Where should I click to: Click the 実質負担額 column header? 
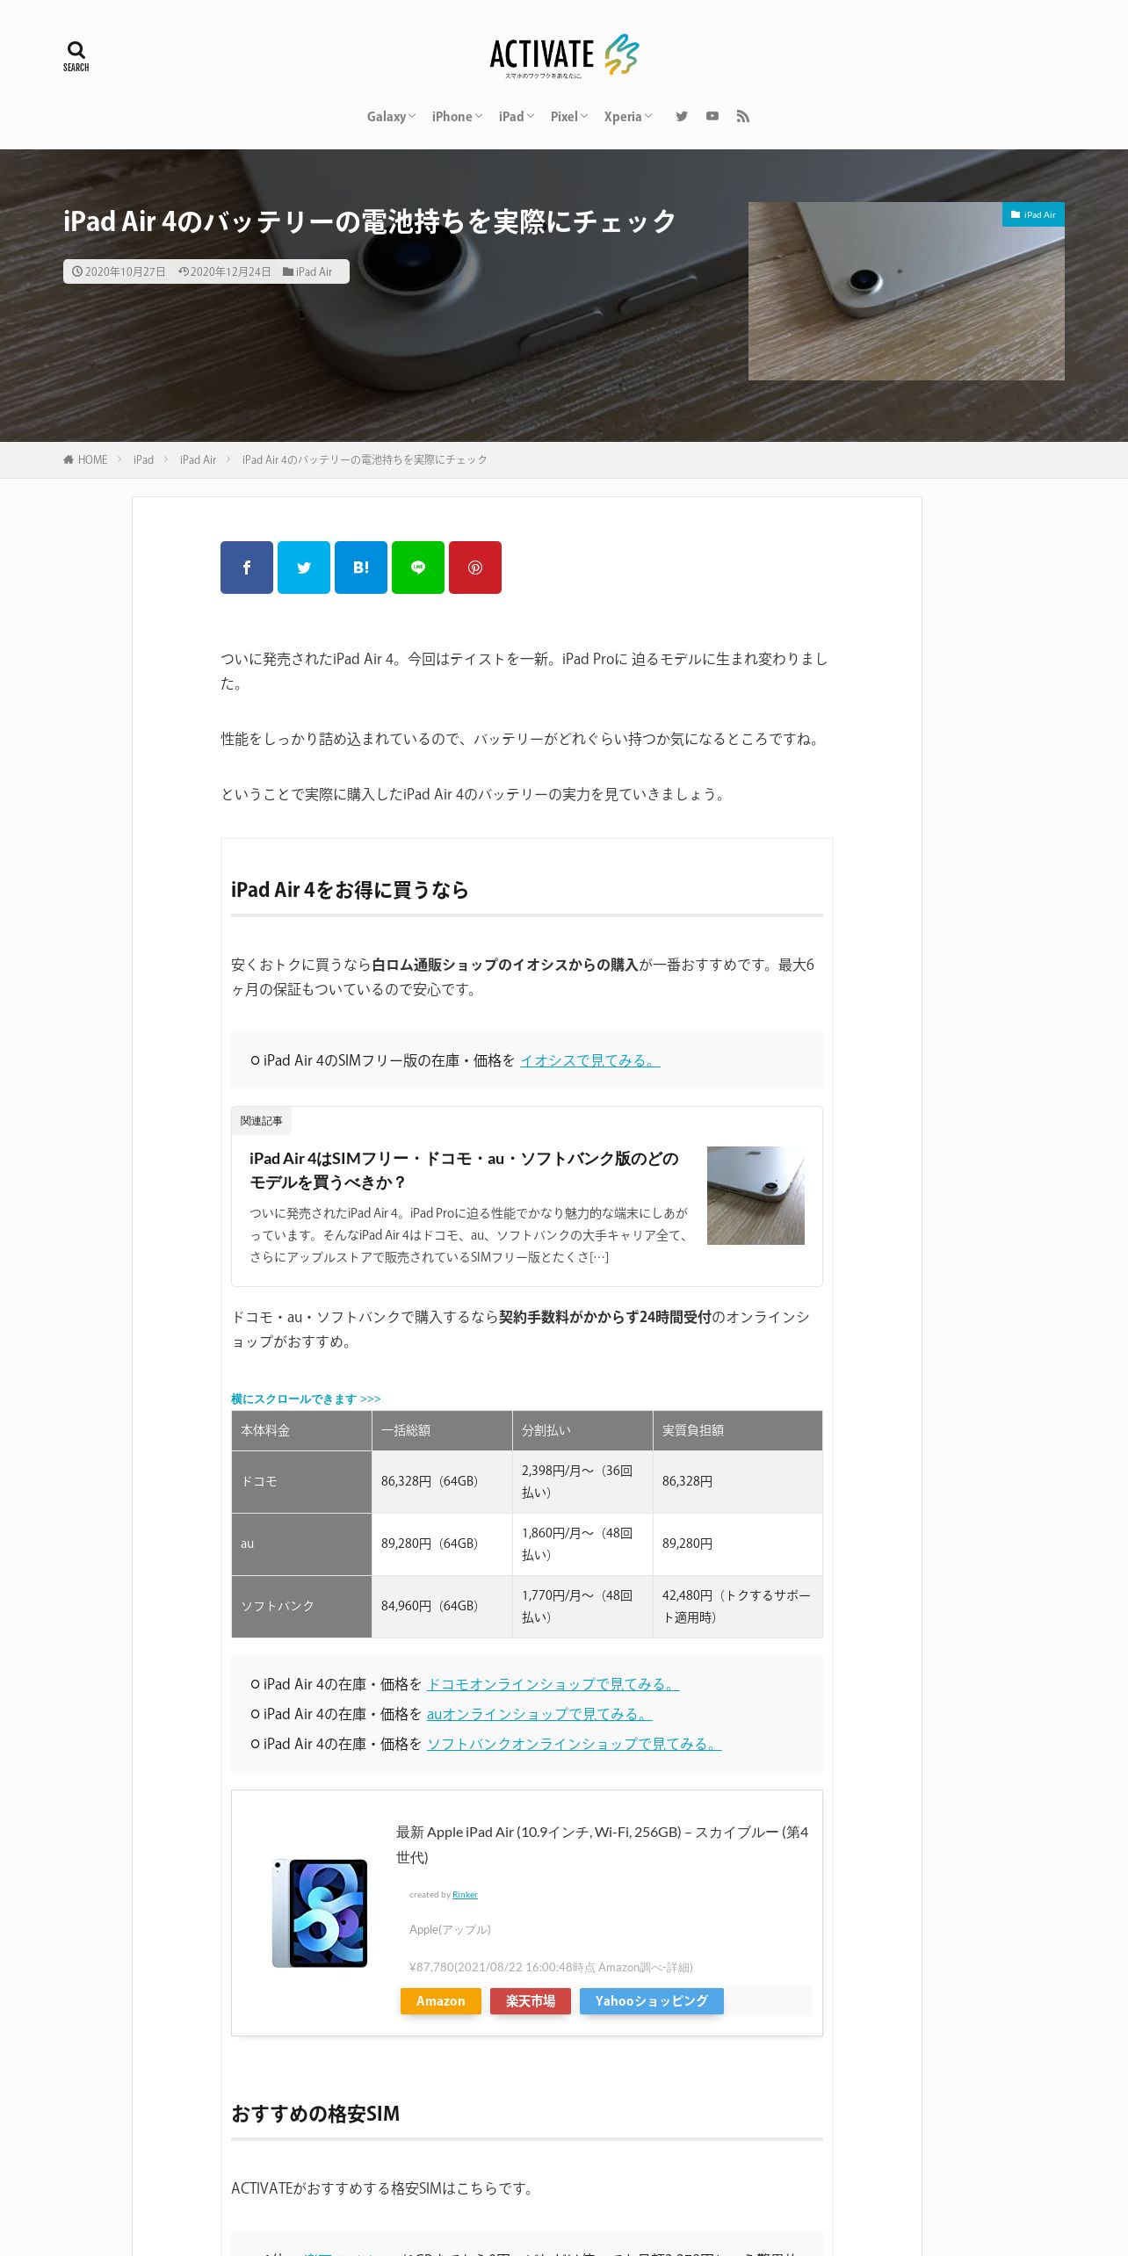738,1430
